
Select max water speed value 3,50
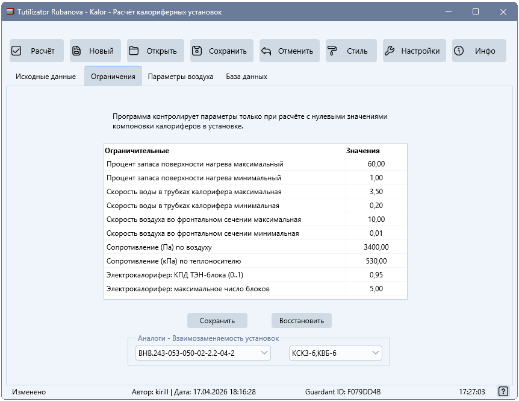pyautogui.click(x=376, y=192)
